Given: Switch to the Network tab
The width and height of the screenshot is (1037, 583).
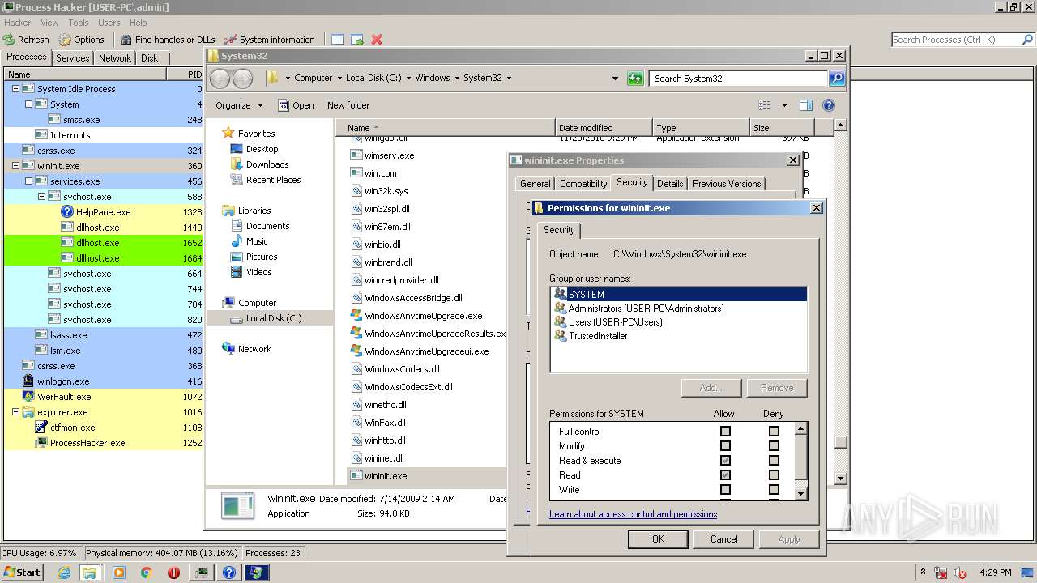Looking at the screenshot, I should [115, 58].
